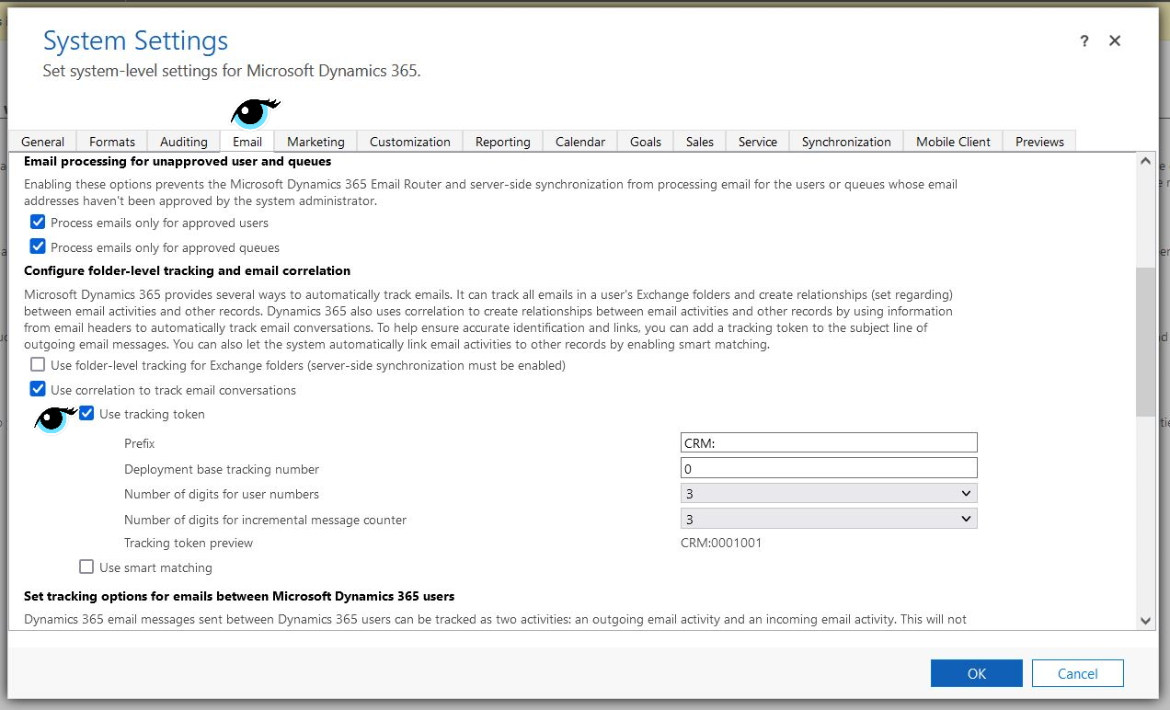This screenshot has height=710, width=1170.
Task: Switch to the Previews tab
Action: coord(1039,142)
